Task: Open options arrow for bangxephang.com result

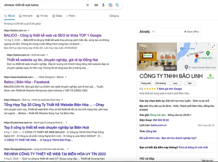Action: pyautogui.click(x=68, y=149)
